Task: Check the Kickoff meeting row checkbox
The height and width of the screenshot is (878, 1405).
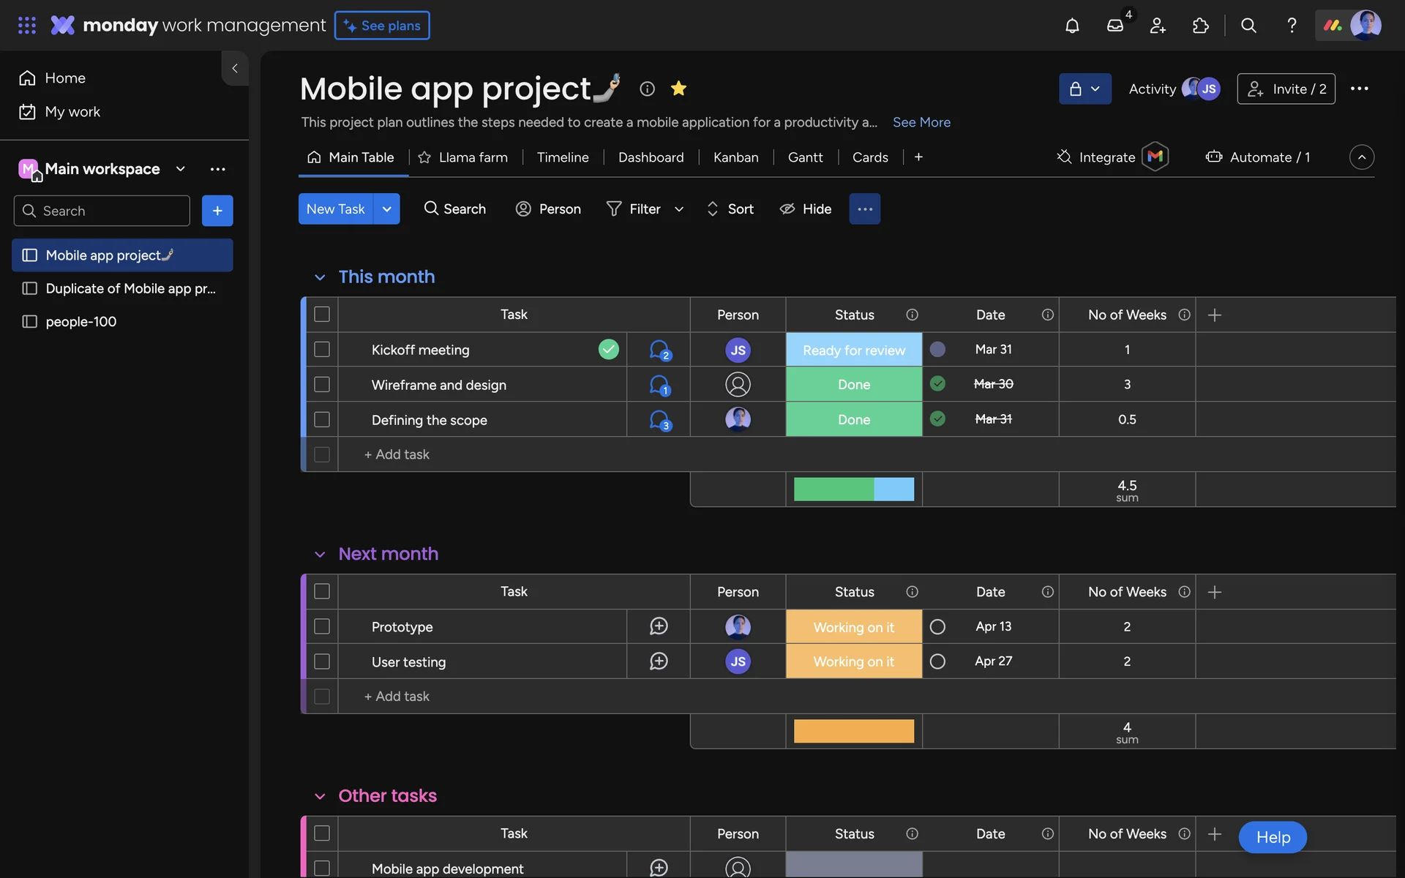Action: pyautogui.click(x=322, y=350)
